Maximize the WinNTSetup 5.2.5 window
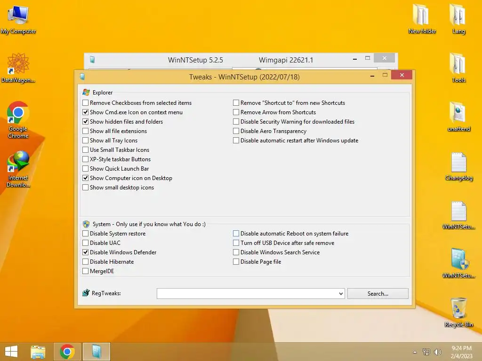The width and height of the screenshot is (482, 361). pyautogui.click(x=368, y=58)
